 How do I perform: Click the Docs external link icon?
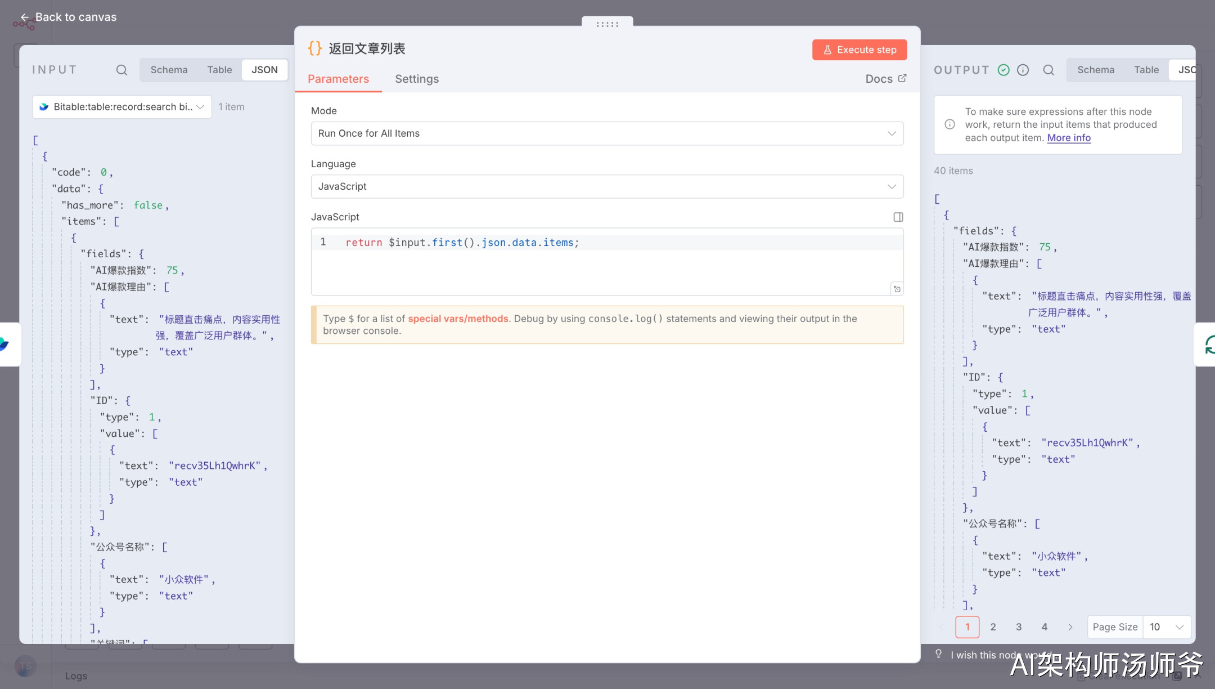902,78
